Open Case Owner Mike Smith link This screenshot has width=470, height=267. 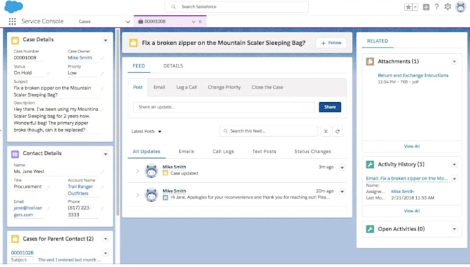[79, 57]
